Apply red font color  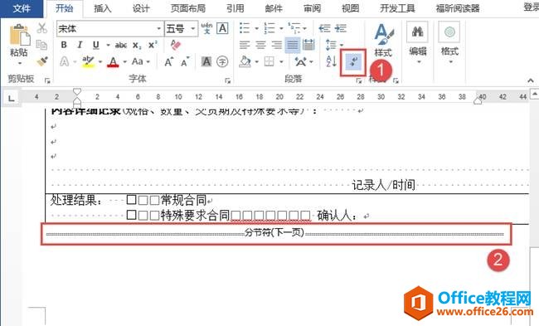[113, 62]
